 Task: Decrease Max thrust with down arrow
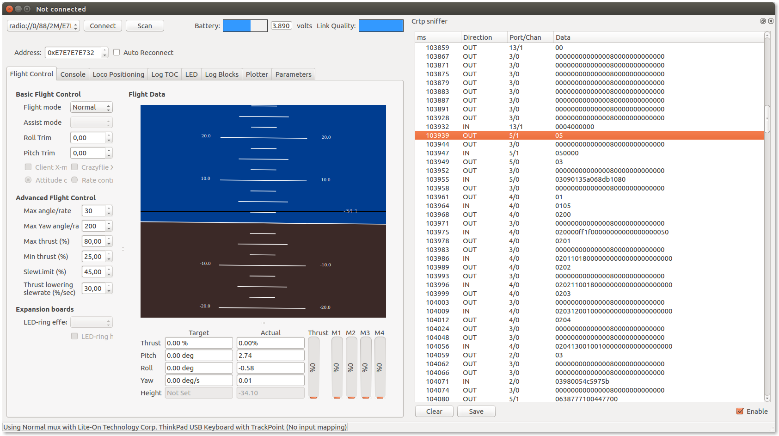coord(109,244)
